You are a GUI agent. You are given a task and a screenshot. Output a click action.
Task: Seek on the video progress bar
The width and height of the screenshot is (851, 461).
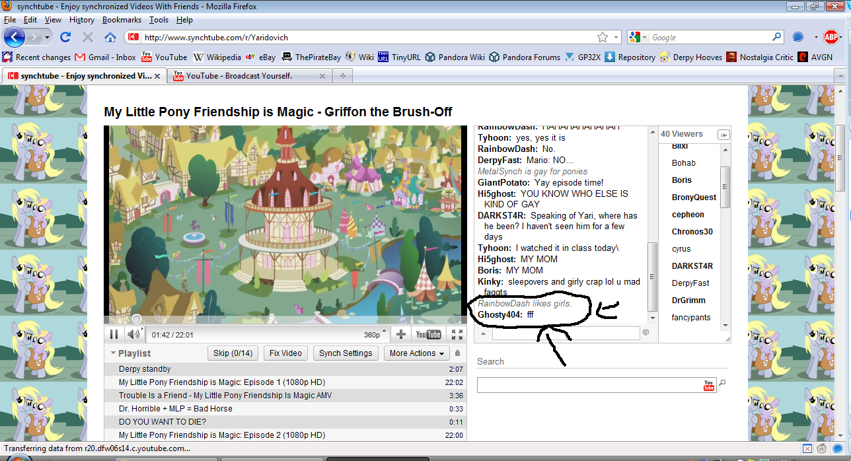[x=285, y=320]
